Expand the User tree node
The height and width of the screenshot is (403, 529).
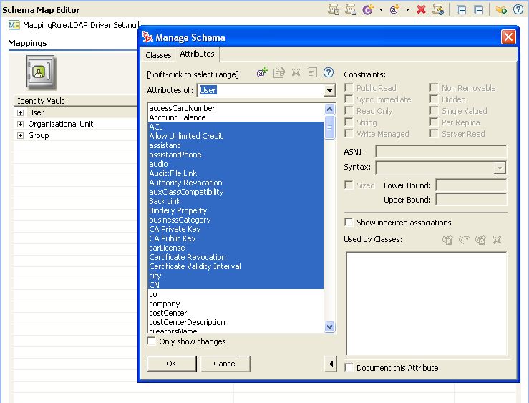point(21,112)
